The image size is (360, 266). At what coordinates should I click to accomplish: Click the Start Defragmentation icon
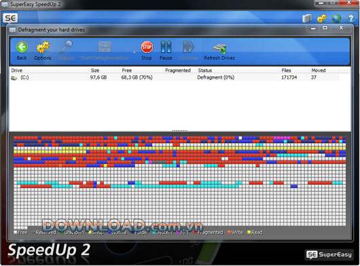point(105,47)
